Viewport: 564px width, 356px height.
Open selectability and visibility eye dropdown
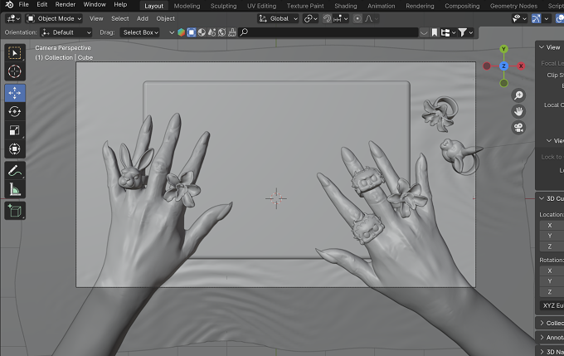click(519, 19)
